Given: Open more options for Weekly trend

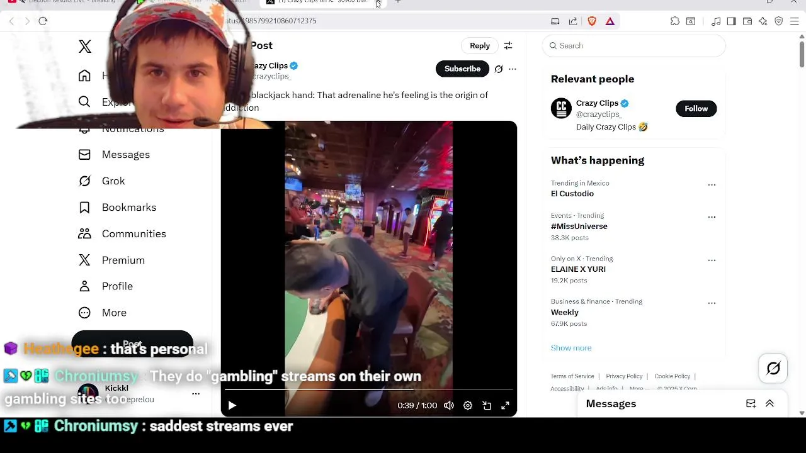Looking at the screenshot, I should pos(712,303).
